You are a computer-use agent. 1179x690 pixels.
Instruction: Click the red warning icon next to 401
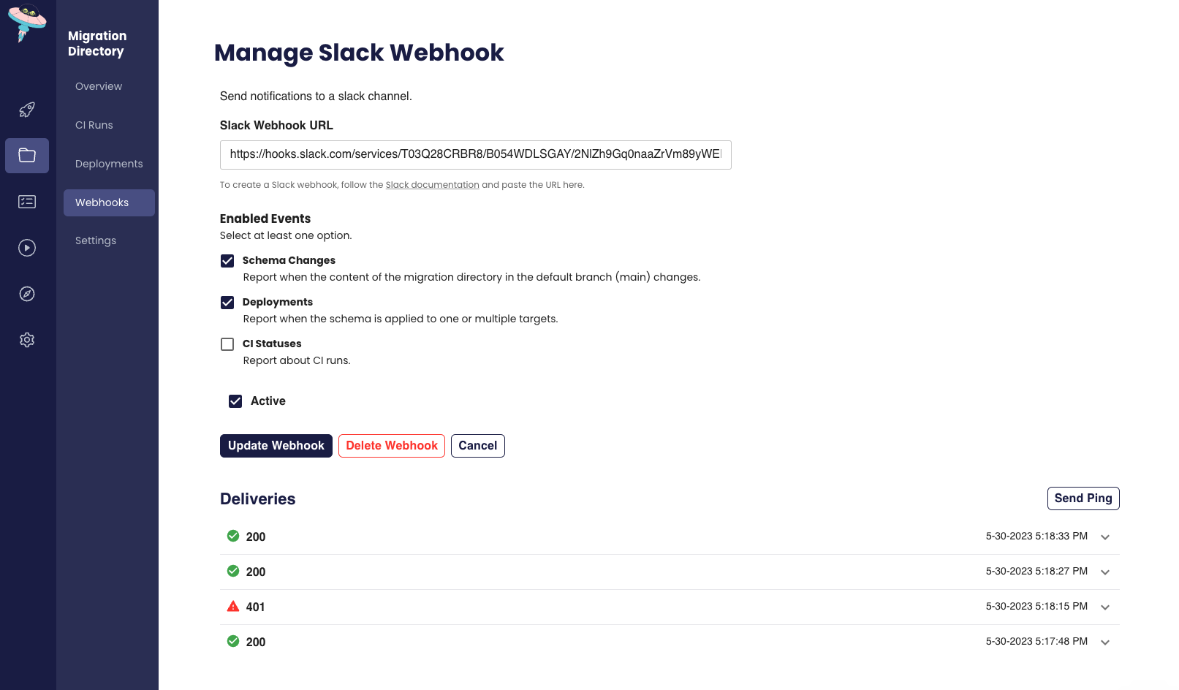tap(233, 606)
